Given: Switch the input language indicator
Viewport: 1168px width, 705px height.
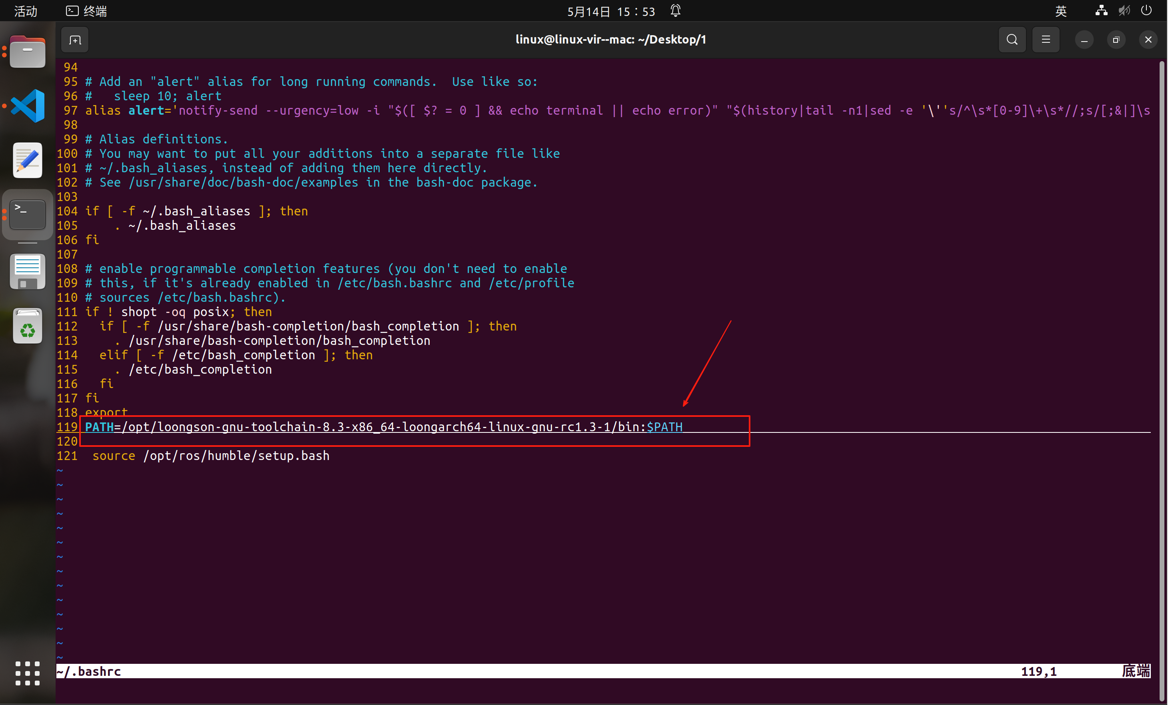Looking at the screenshot, I should 1061,11.
